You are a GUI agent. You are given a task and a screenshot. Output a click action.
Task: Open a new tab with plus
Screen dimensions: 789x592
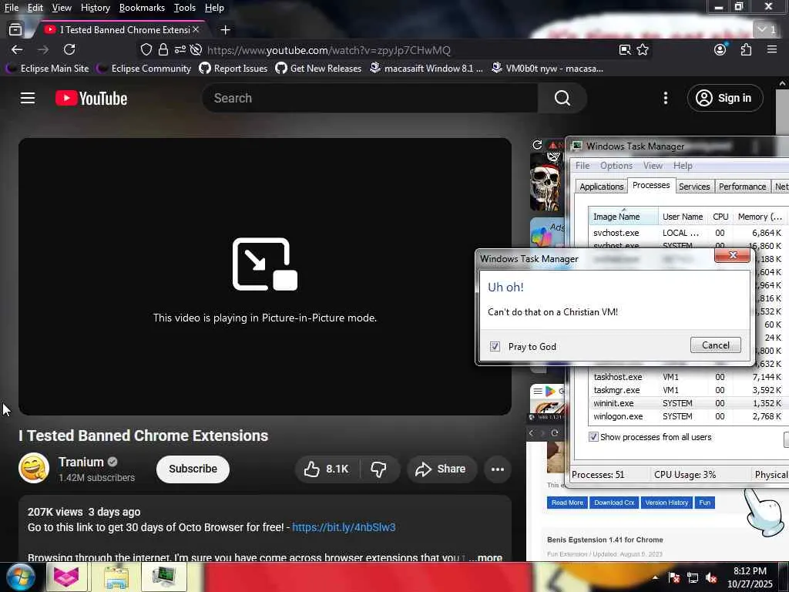pos(226,30)
